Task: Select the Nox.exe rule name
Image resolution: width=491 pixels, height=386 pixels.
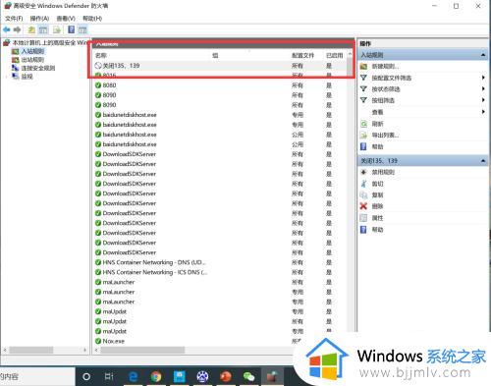Action: pos(114,341)
